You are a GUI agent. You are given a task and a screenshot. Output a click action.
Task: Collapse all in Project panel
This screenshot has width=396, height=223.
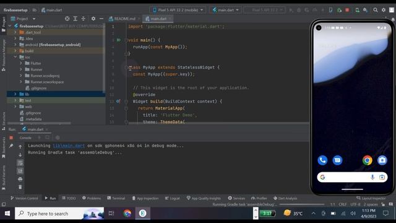(83, 19)
